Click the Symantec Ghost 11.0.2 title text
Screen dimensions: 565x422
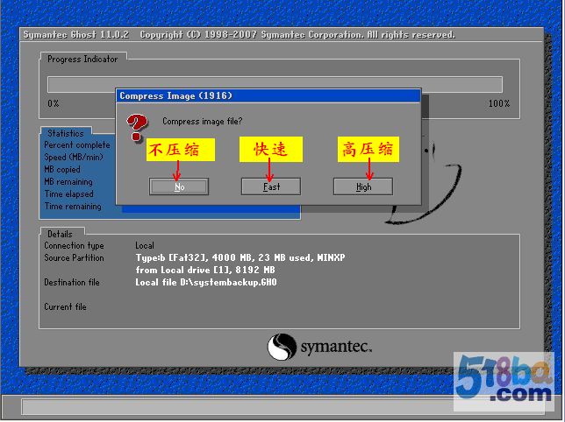[x=76, y=34]
